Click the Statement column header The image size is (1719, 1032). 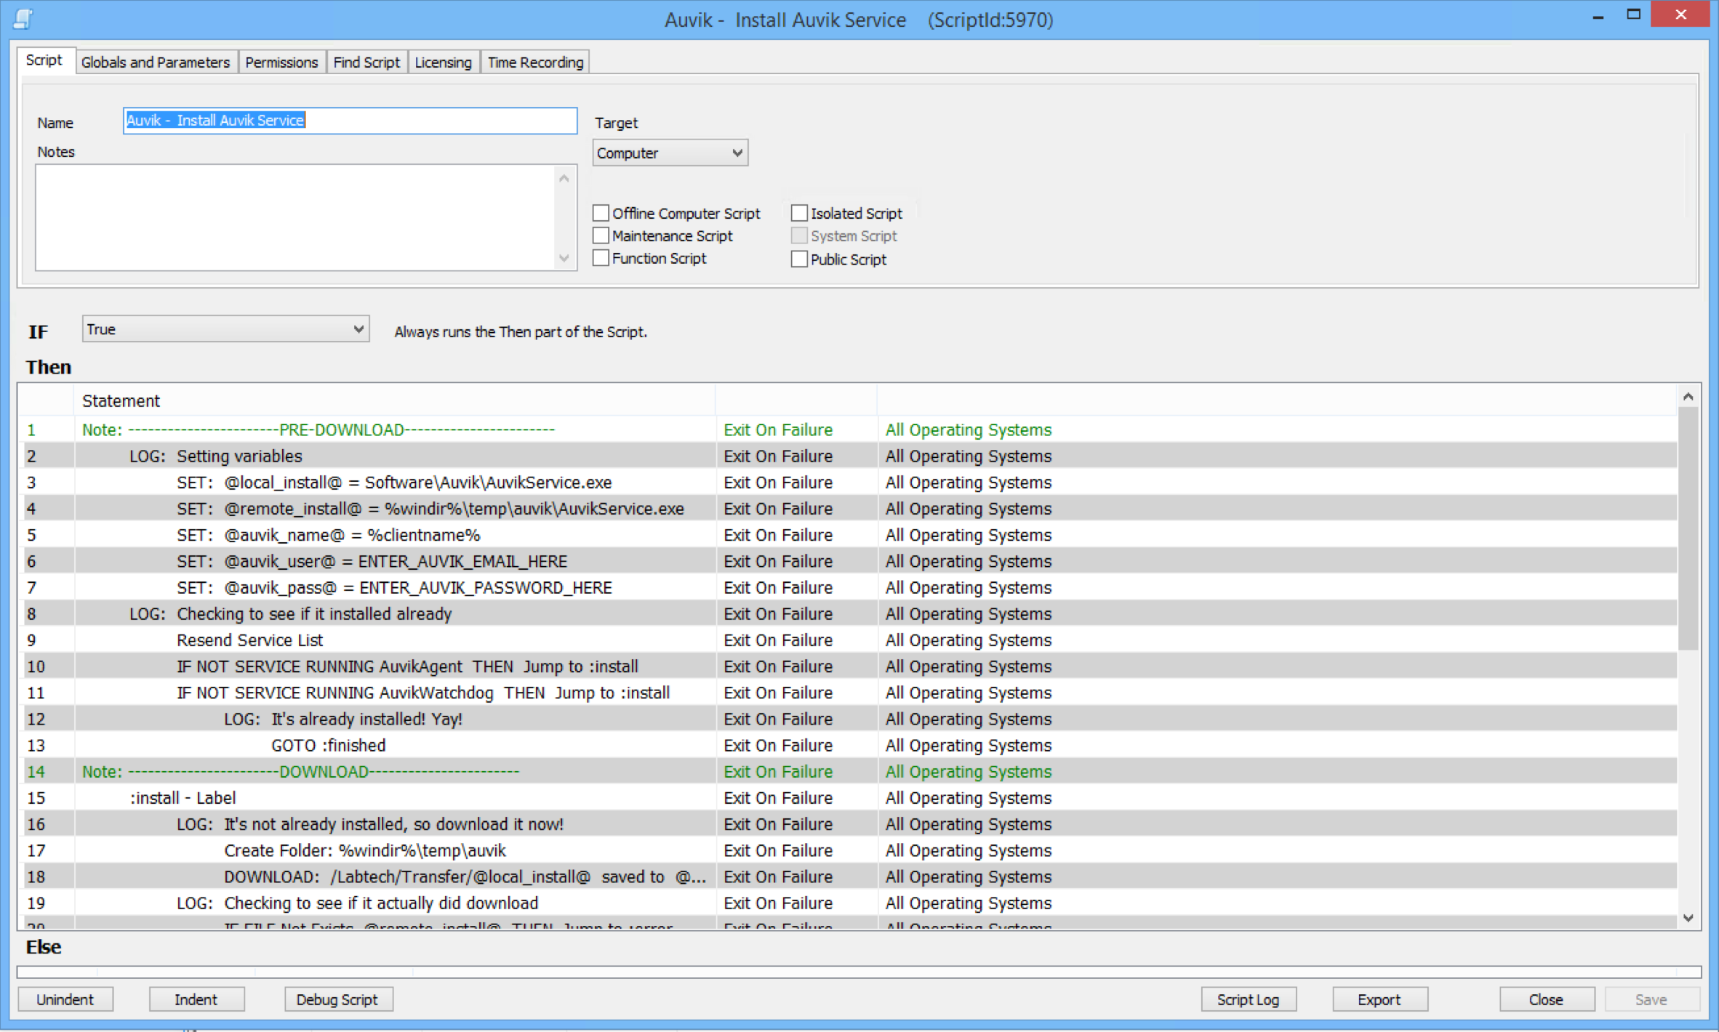pyautogui.click(x=394, y=400)
